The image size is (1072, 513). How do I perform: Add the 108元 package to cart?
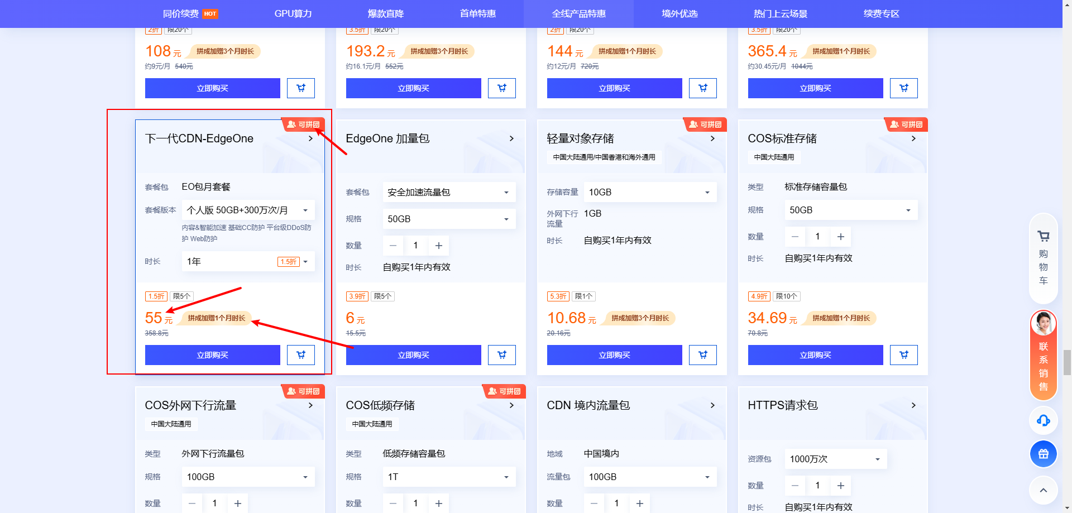[x=301, y=88]
